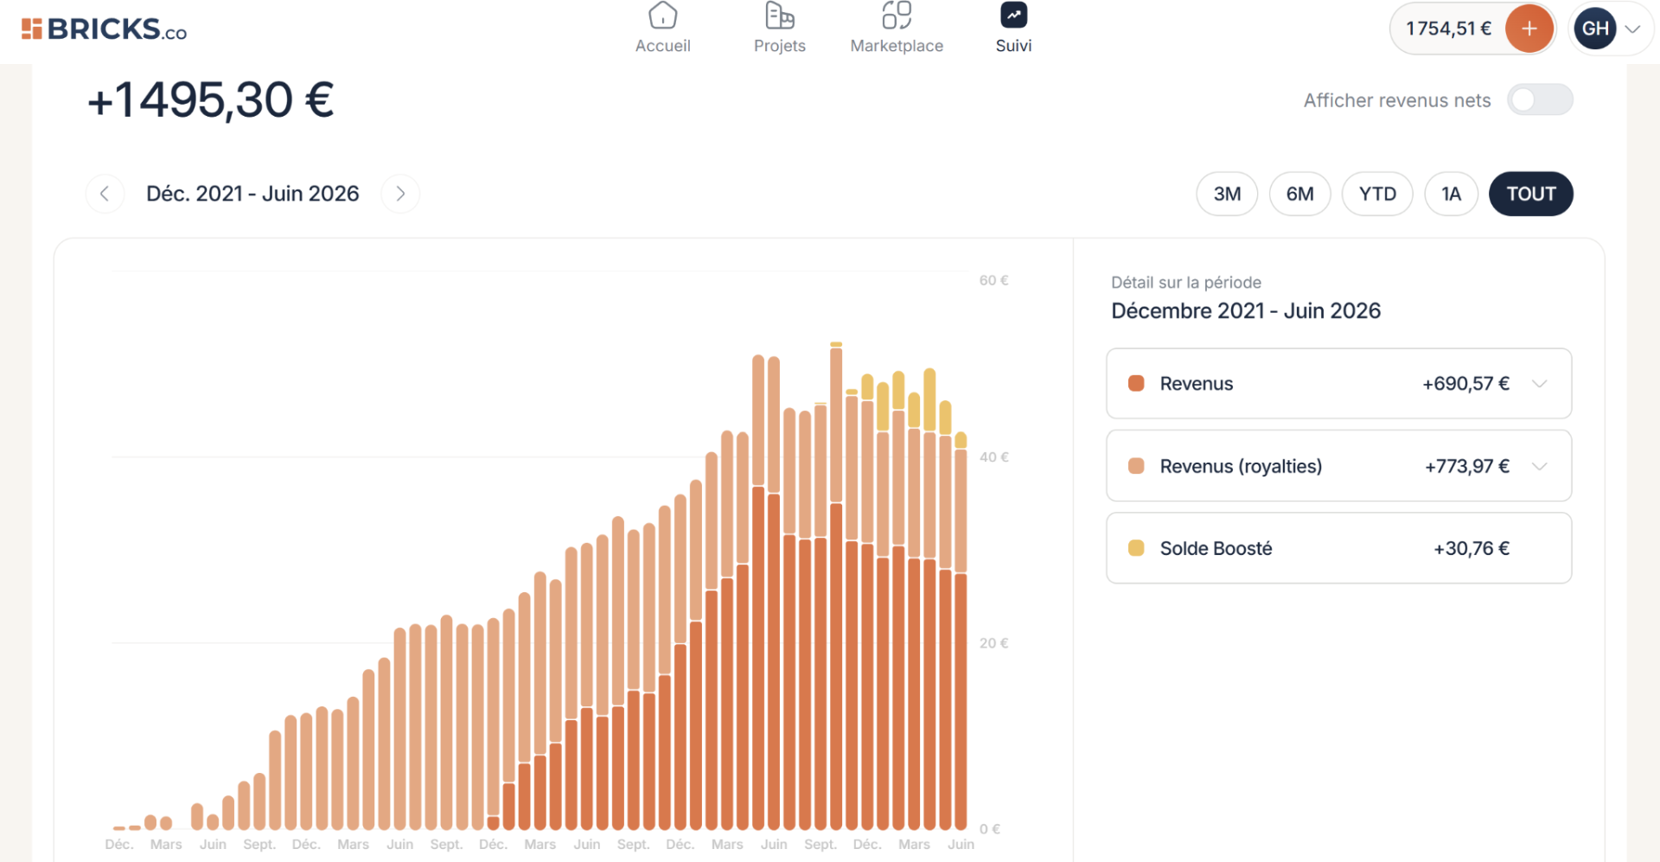Screen dimensions: 1660x862
Task: Expand the Revenus row chevron
Action: tap(1539, 384)
